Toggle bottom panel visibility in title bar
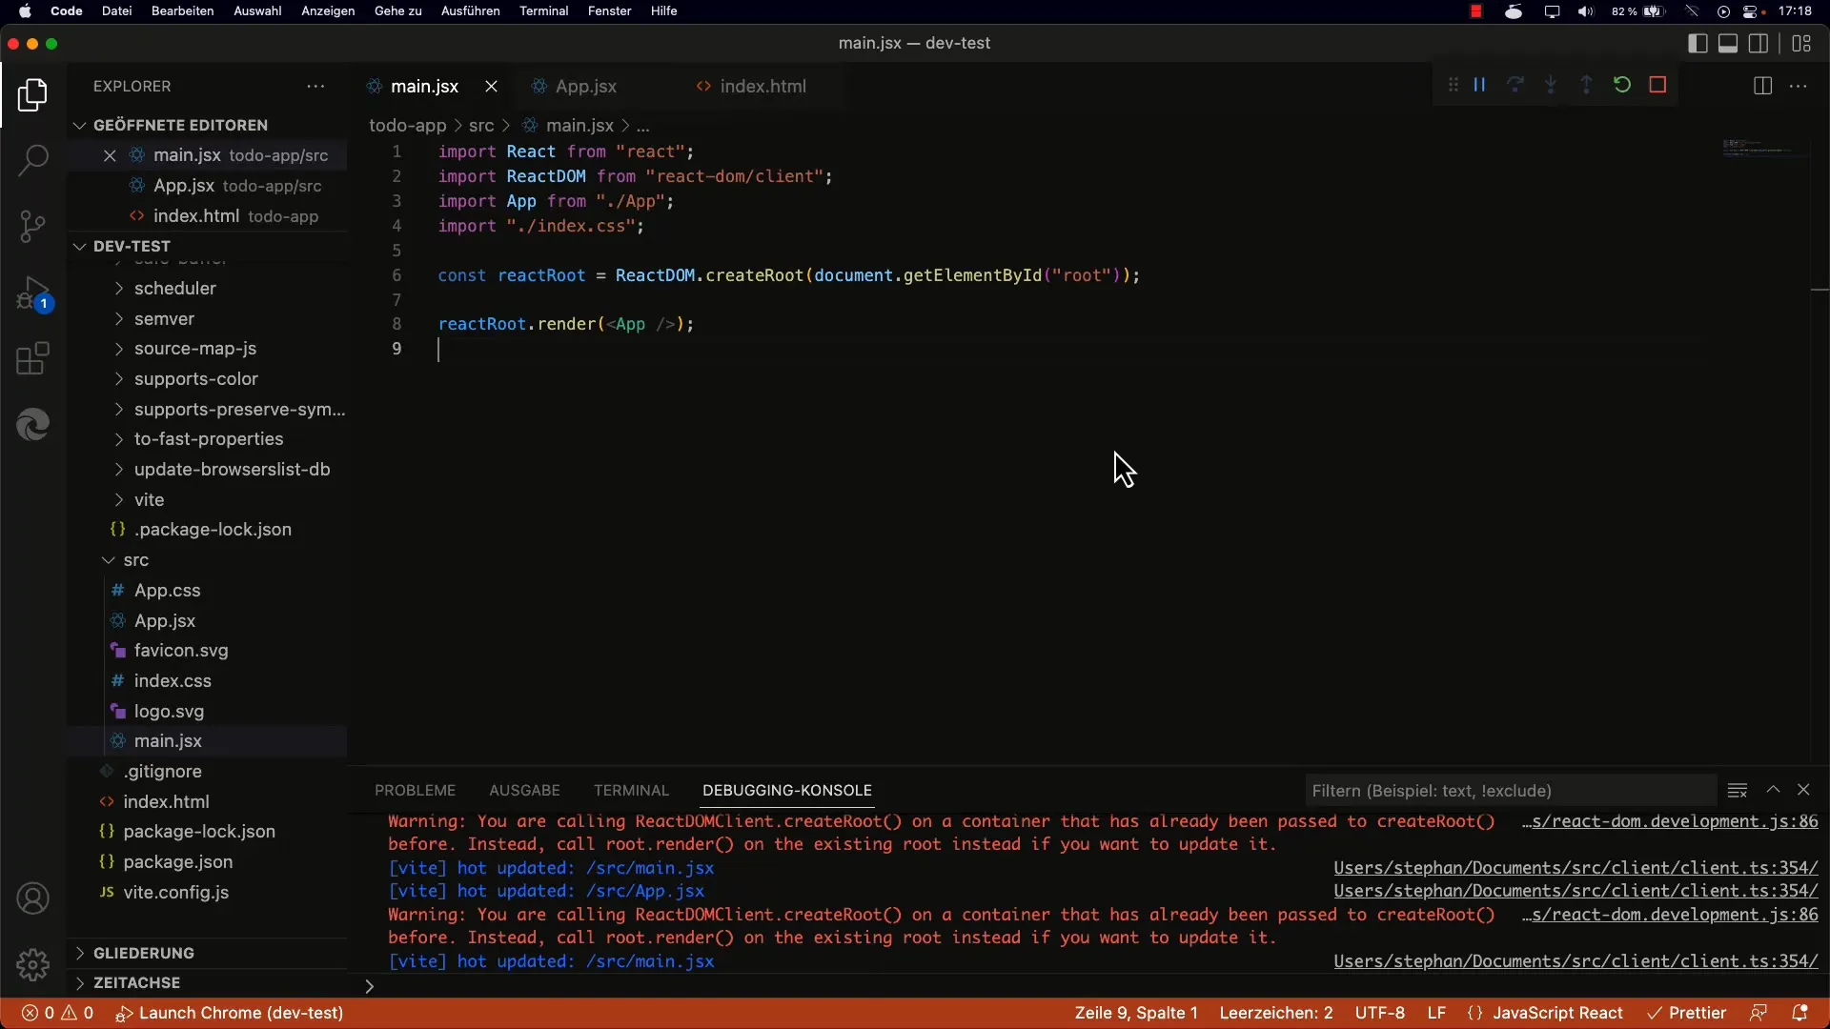This screenshot has height=1029, width=1830. 1727,43
